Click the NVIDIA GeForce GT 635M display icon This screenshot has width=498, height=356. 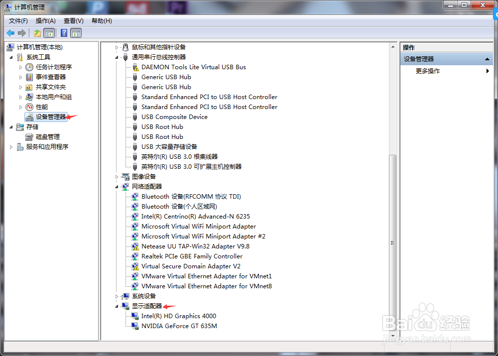click(x=135, y=326)
